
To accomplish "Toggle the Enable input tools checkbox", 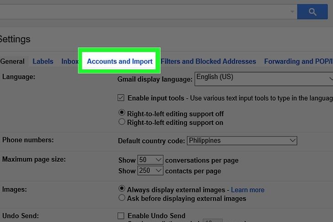I will (x=121, y=98).
